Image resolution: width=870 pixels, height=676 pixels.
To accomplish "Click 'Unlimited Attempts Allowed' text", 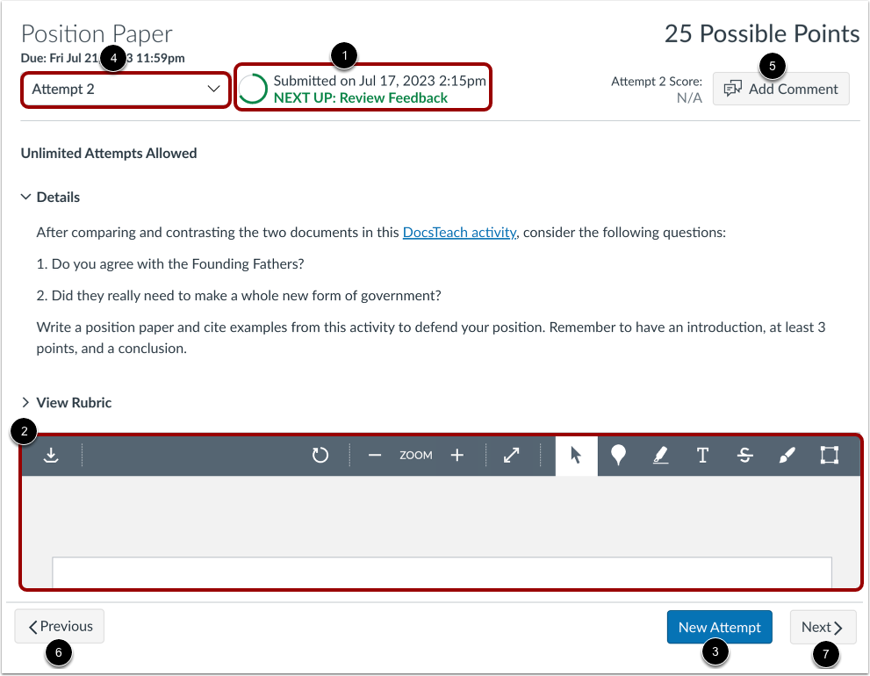I will pyautogui.click(x=109, y=153).
